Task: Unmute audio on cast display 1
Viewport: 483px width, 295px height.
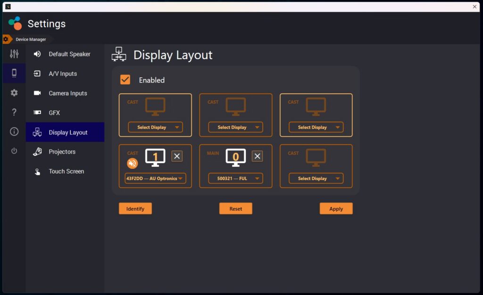Action: [133, 164]
